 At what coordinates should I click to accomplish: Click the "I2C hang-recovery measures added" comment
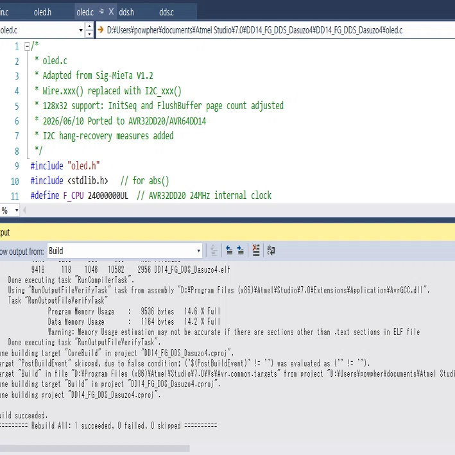108,136
